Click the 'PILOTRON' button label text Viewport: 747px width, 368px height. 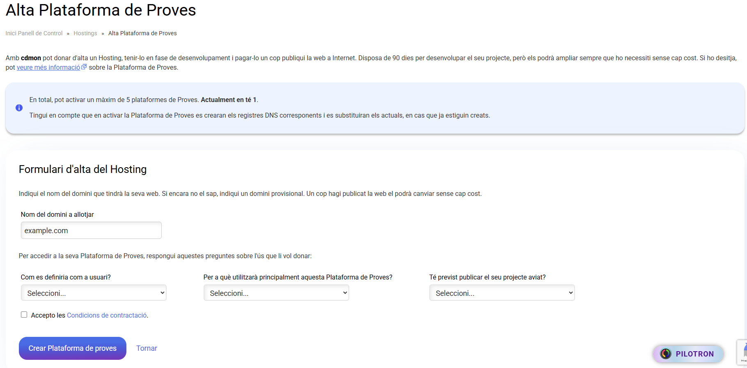pyautogui.click(x=694, y=354)
